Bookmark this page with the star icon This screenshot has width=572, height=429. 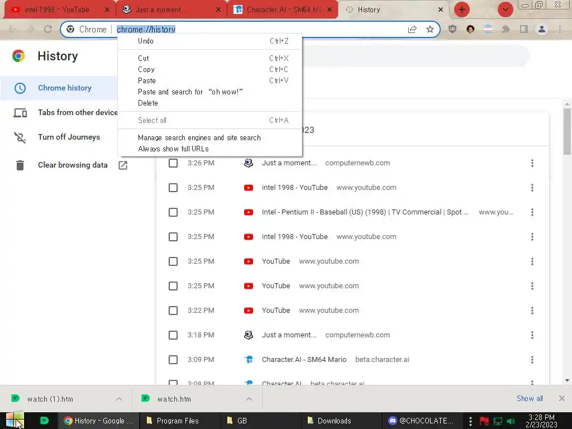pyautogui.click(x=430, y=29)
